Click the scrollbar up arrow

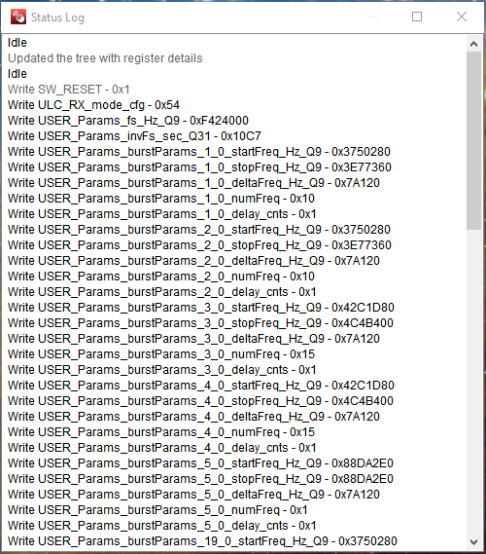[x=473, y=44]
